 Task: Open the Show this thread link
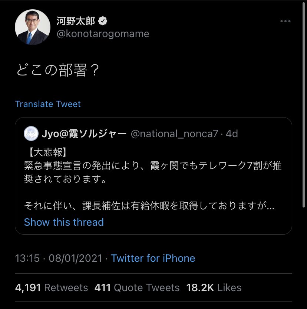[64, 222]
